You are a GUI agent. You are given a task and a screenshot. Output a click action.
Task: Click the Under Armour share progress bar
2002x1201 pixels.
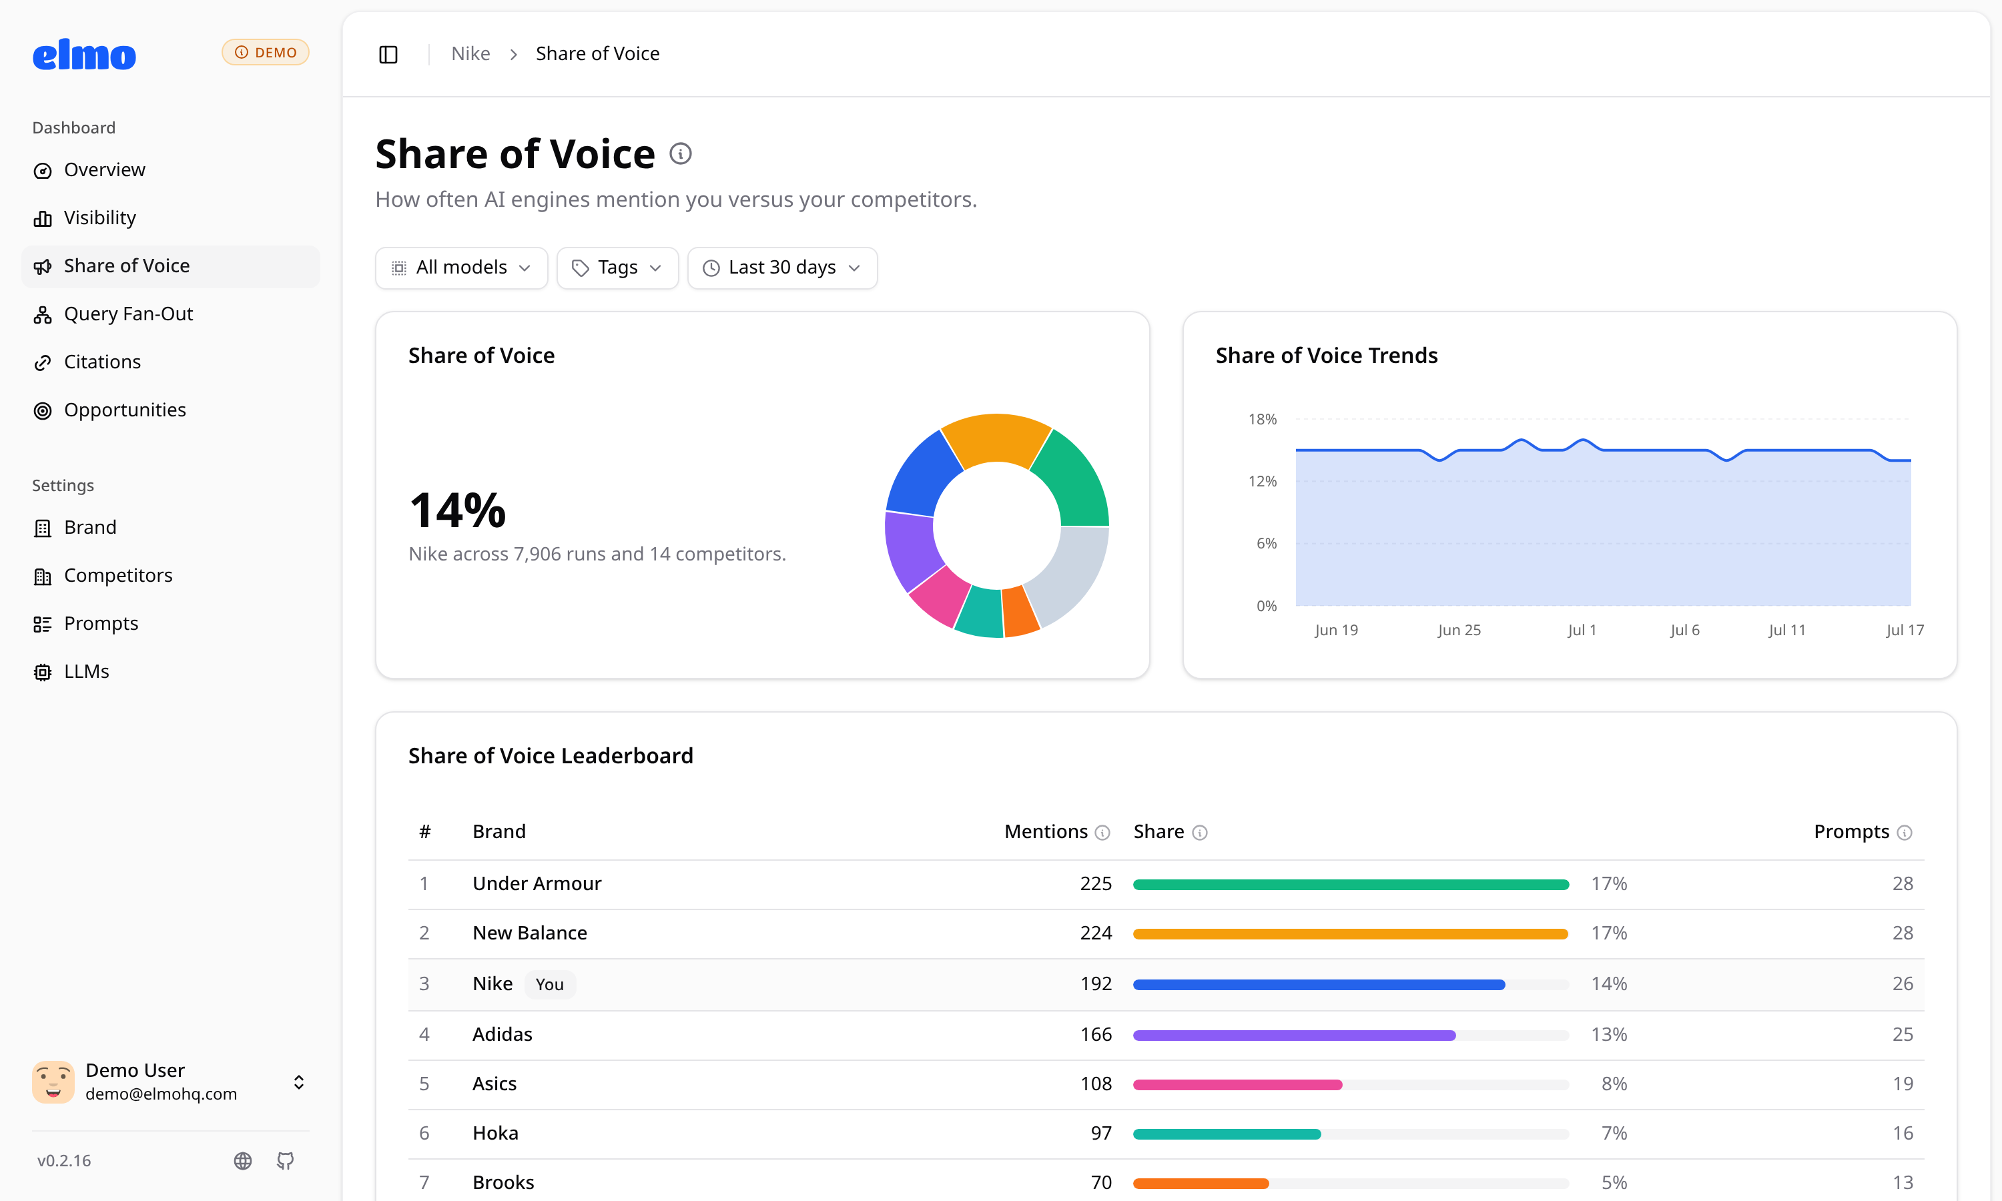click(1351, 885)
